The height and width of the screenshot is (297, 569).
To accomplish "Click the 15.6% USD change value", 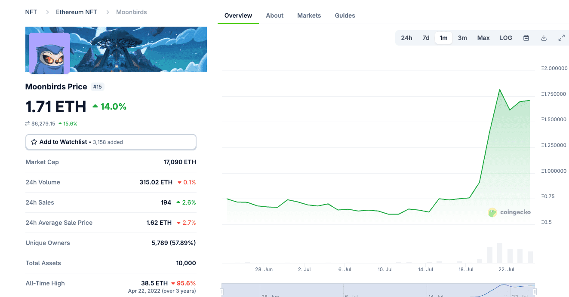I will pyautogui.click(x=68, y=124).
